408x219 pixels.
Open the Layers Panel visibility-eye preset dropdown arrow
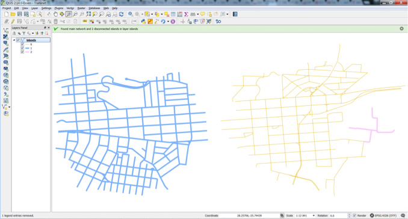point(32,33)
